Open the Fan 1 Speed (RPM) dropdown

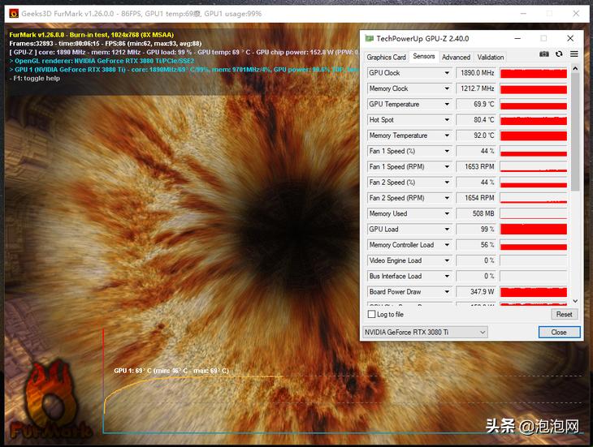(x=447, y=166)
